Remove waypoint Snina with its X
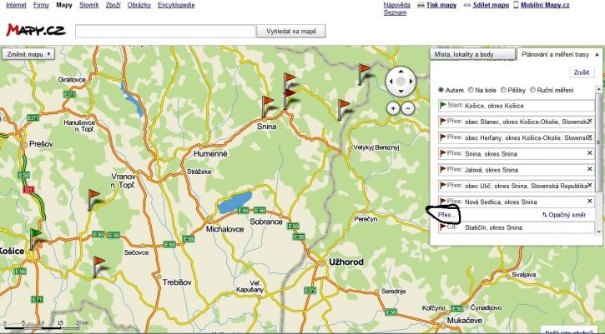 pyautogui.click(x=590, y=153)
